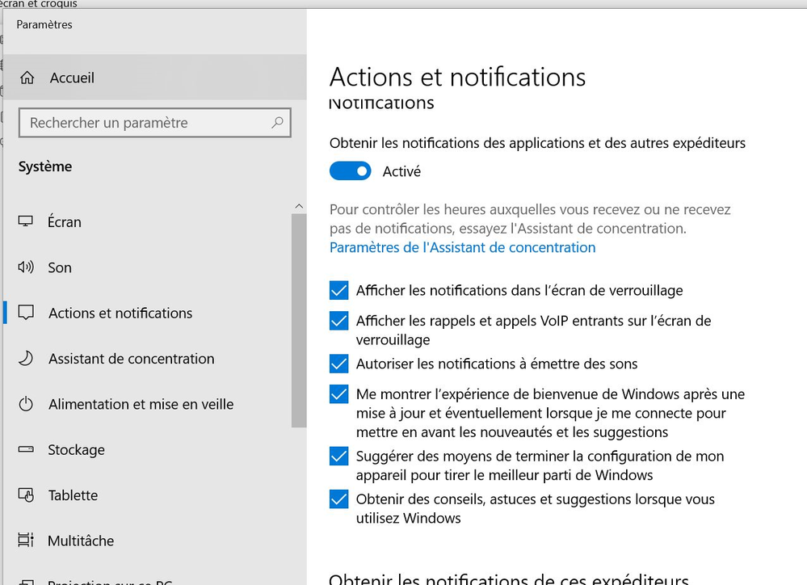Uncheck allow notifications to play sounds
The width and height of the screenshot is (807, 585).
[338, 364]
